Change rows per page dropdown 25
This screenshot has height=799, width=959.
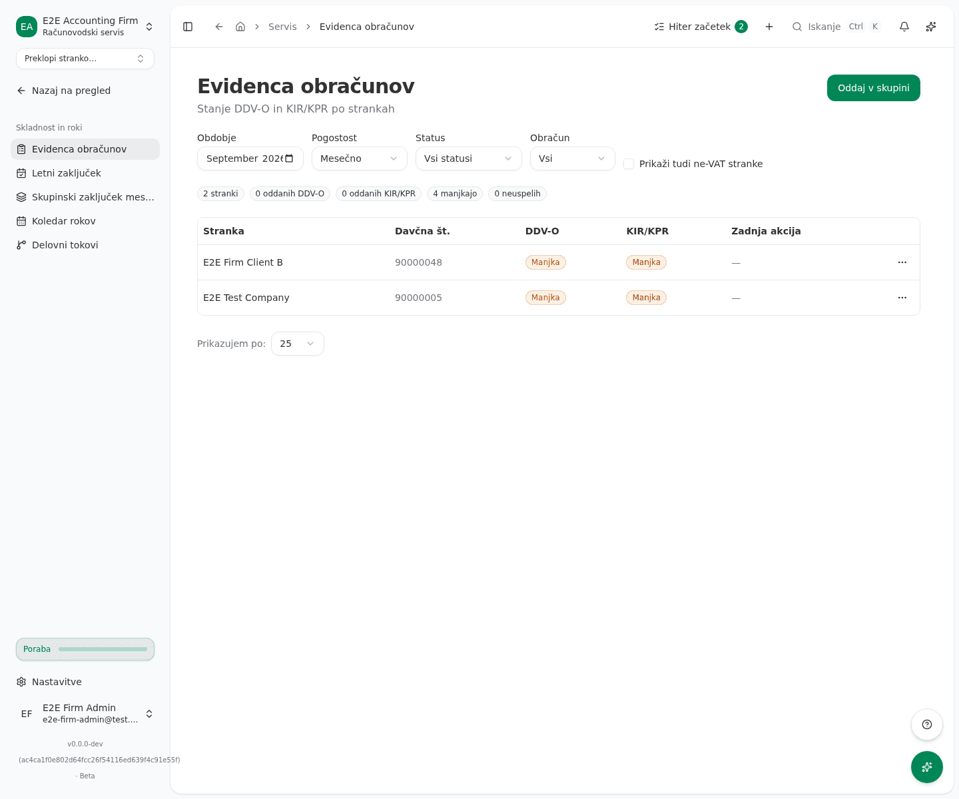point(298,344)
